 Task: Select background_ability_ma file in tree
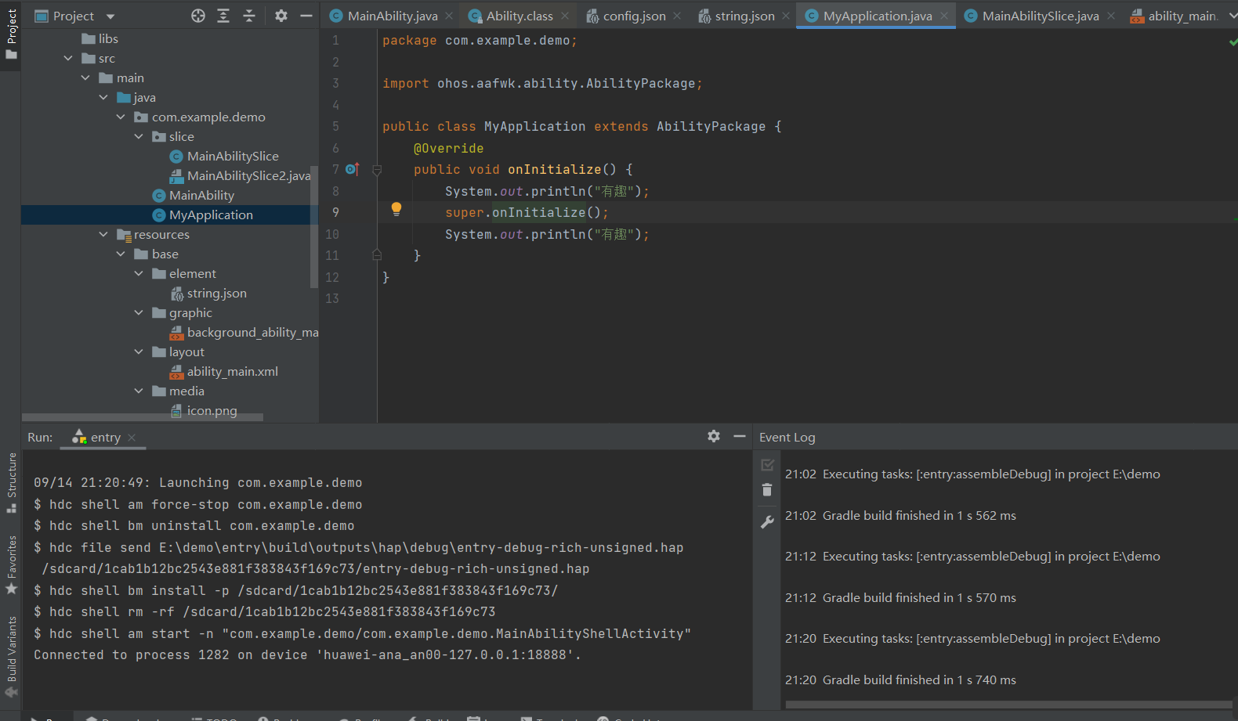[x=244, y=332]
